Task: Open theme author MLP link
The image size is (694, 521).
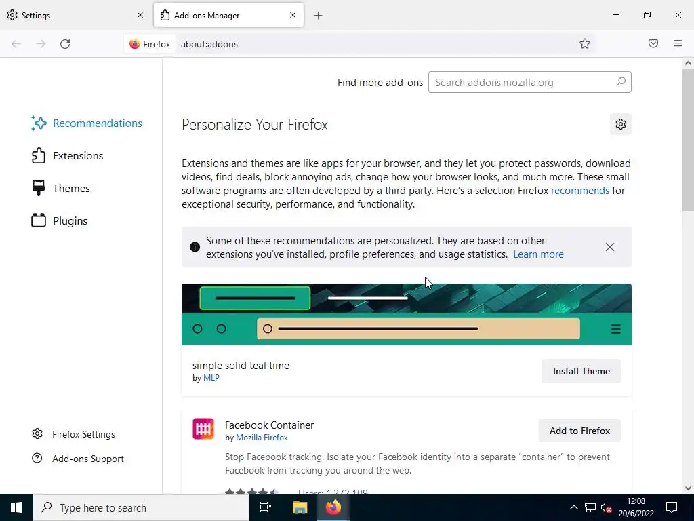Action: coord(211,378)
